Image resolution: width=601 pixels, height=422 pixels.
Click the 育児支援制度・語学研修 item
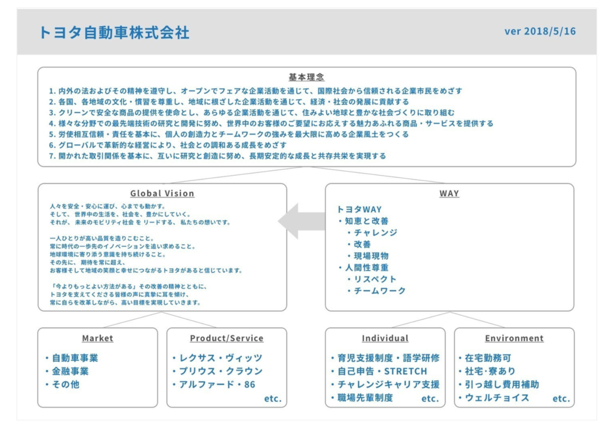click(385, 358)
